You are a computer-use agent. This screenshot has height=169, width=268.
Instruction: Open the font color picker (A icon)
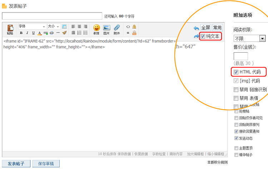click(39, 33)
